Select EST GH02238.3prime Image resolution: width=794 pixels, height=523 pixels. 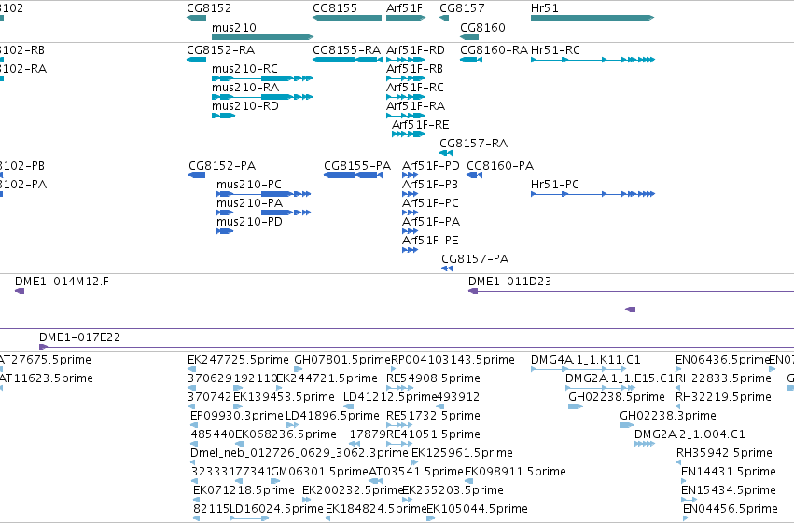(x=627, y=425)
